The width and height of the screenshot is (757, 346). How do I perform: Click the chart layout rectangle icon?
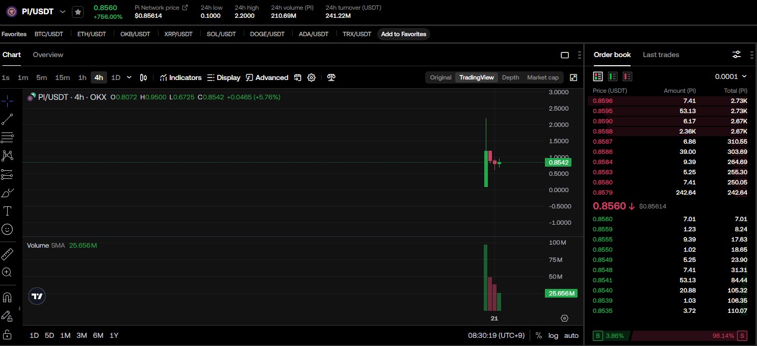565,55
